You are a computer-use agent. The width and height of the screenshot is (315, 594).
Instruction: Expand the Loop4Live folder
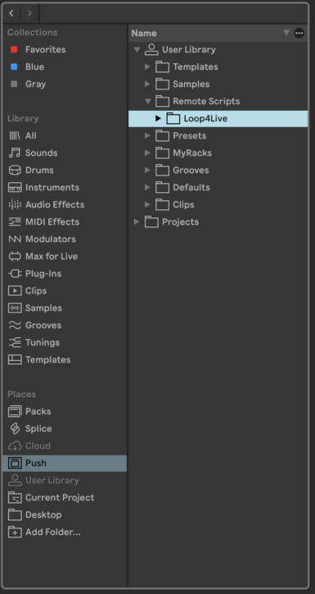[x=158, y=119]
